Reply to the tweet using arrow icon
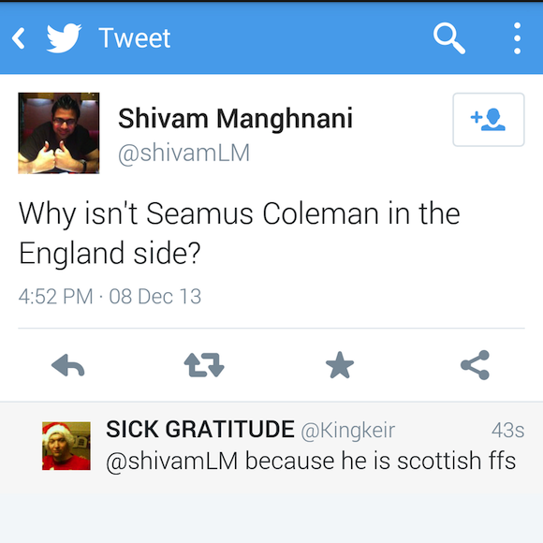543x543 pixels. [67, 365]
